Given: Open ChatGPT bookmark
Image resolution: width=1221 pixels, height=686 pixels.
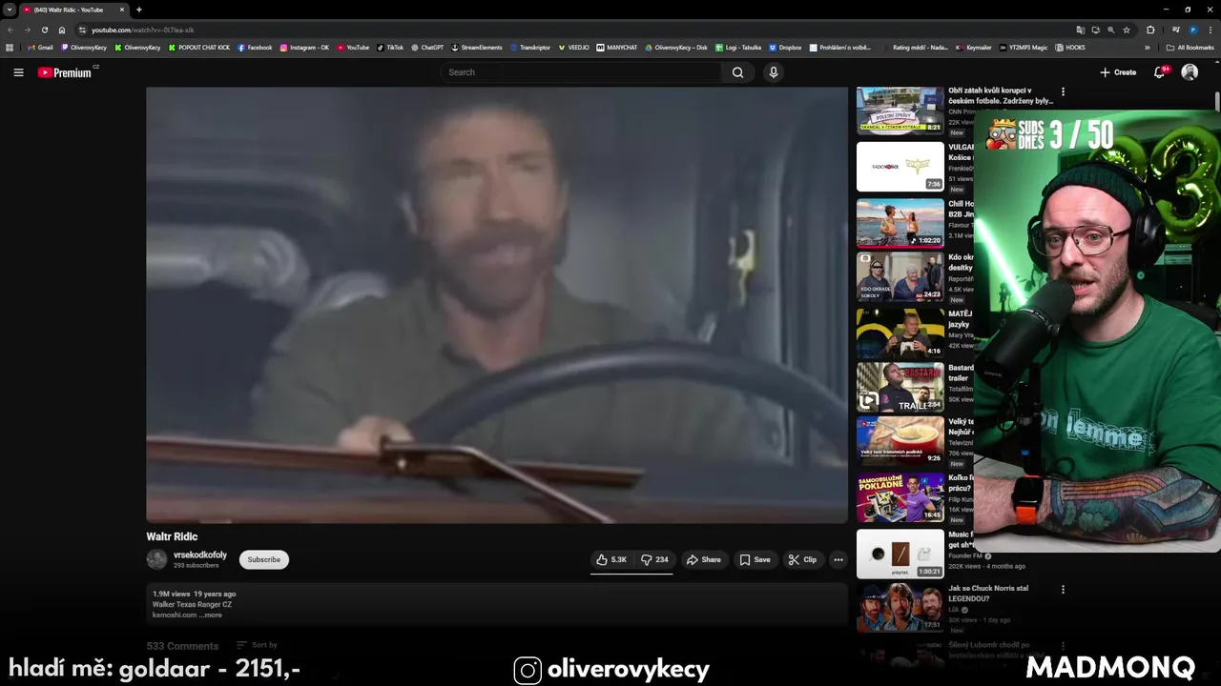Looking at the screenshot, I should point(427,47).
